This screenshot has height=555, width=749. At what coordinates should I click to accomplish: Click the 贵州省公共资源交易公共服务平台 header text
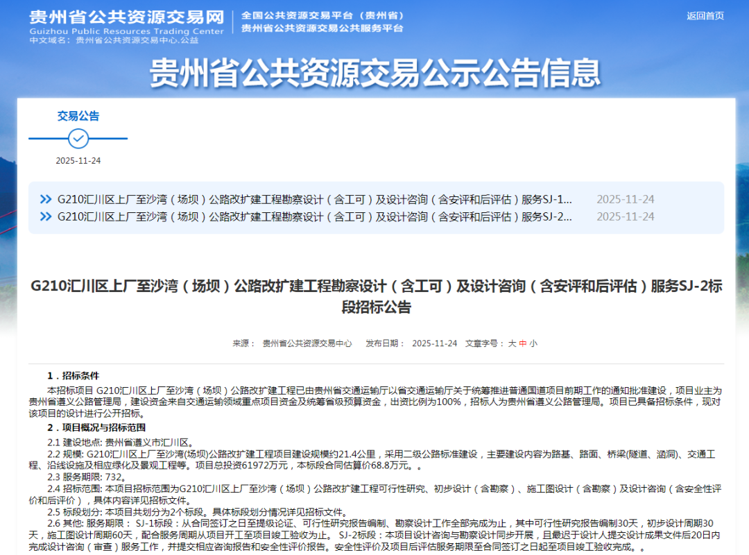(322, 28)
